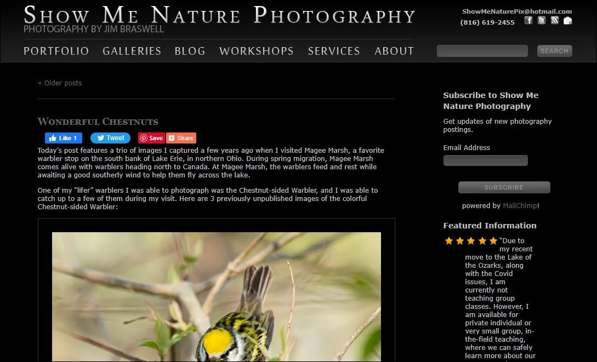Click the Subscribe button
The height and width of the screenshot is (362, 597).
[x=504, y=187]
